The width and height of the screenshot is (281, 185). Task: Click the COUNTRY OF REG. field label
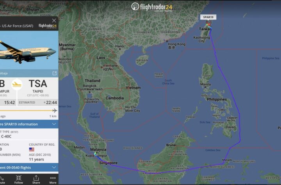pos(42,144)
